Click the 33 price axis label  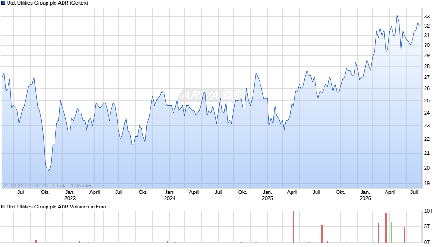[427, 16]
